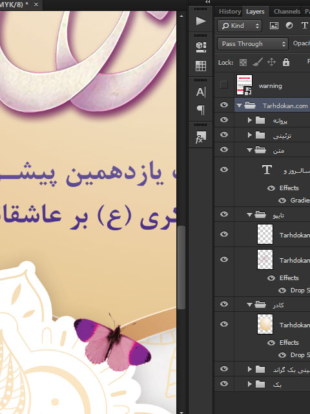
Task: Hide the تایپو group
Action: [224, 214]
